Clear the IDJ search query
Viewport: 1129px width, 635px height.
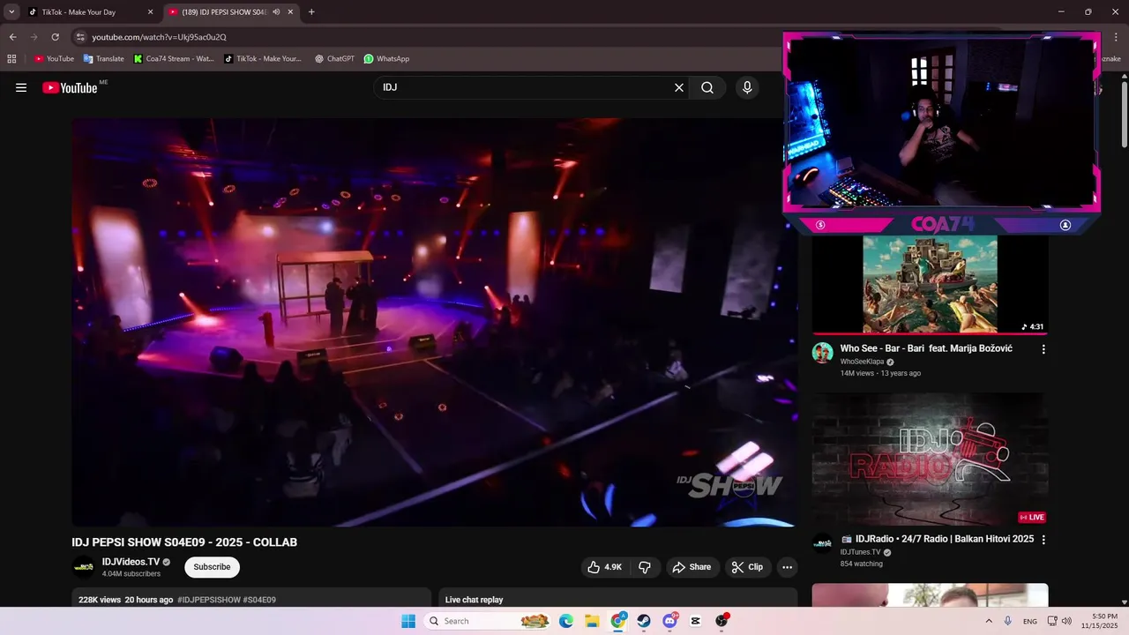point(679,87)
